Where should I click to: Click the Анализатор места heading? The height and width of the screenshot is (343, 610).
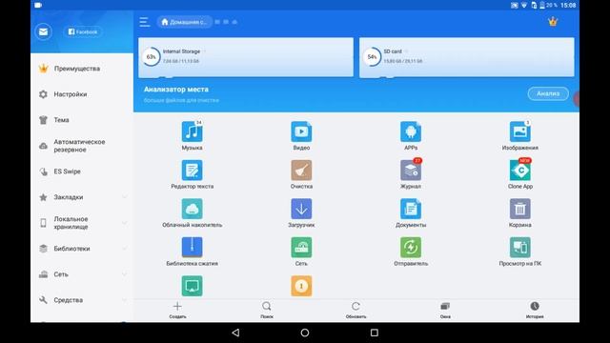[x=175, y=89]
